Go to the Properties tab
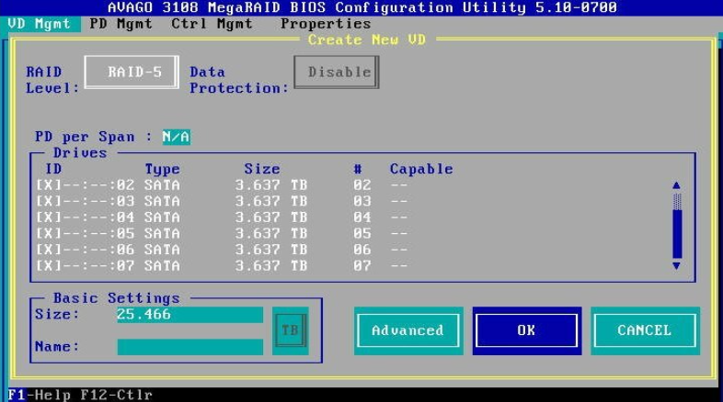The width and height of the screenshot is (723, 402). (326, 24)
